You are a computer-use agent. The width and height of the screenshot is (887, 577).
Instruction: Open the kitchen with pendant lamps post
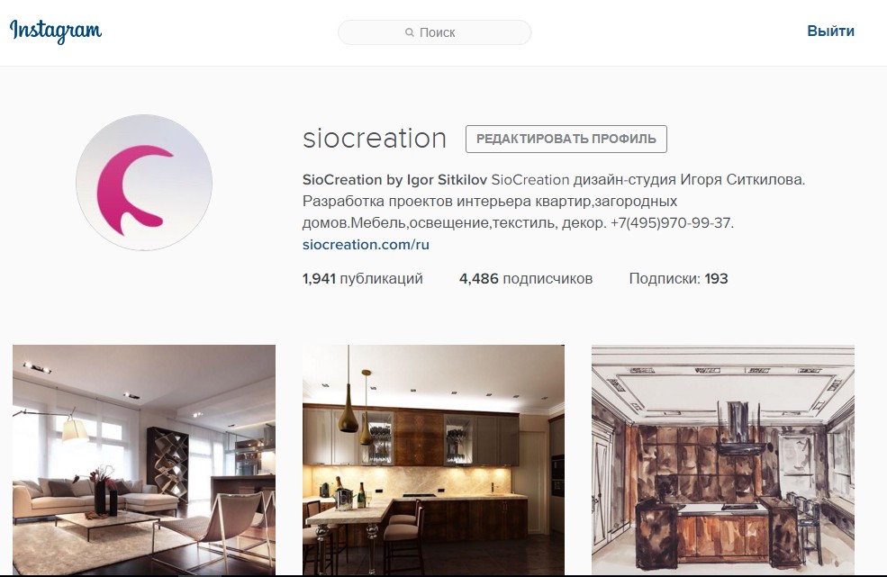(433, 460)
